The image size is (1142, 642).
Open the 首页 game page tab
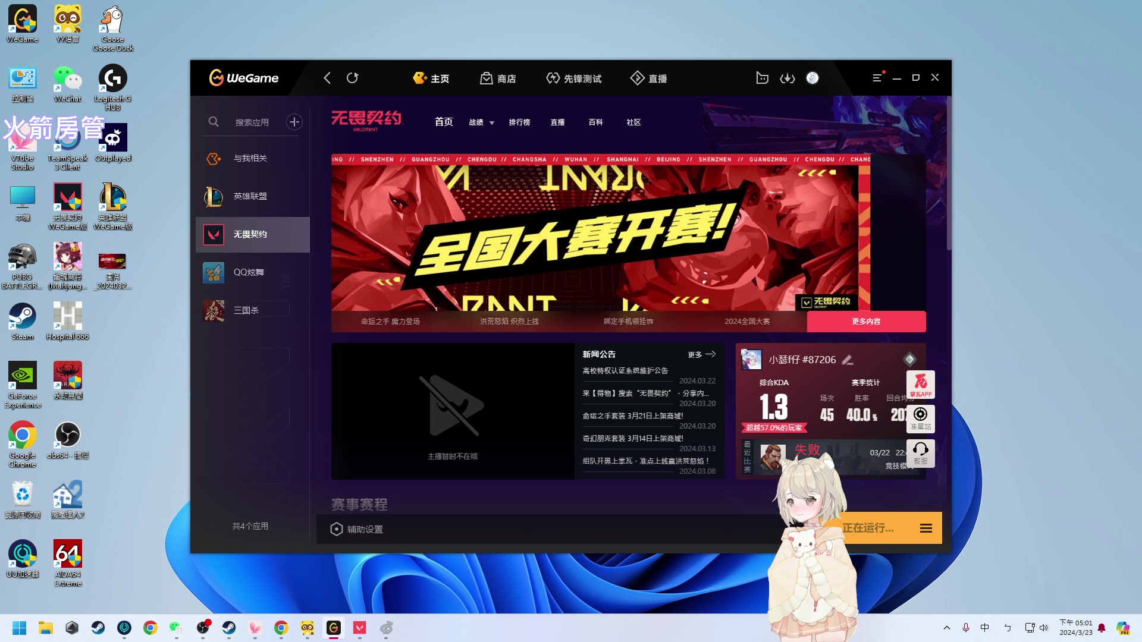444,122
